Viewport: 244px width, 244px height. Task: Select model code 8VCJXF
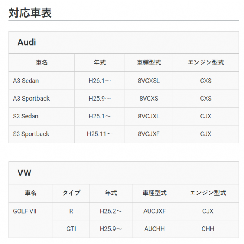[149, 134]
